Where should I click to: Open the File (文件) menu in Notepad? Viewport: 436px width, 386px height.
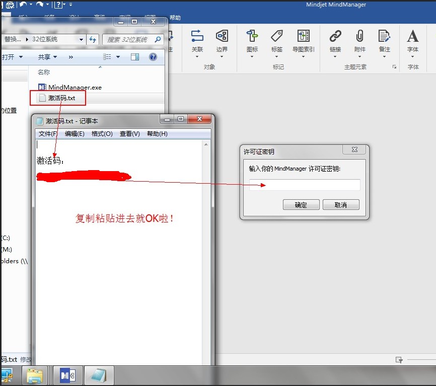pos(48,134)
